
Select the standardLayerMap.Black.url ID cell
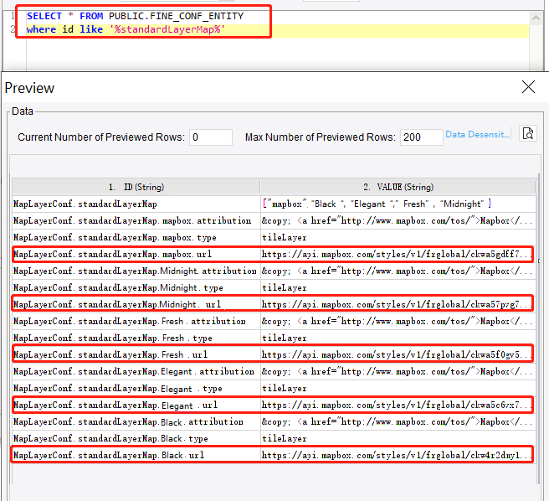(108, 455)
